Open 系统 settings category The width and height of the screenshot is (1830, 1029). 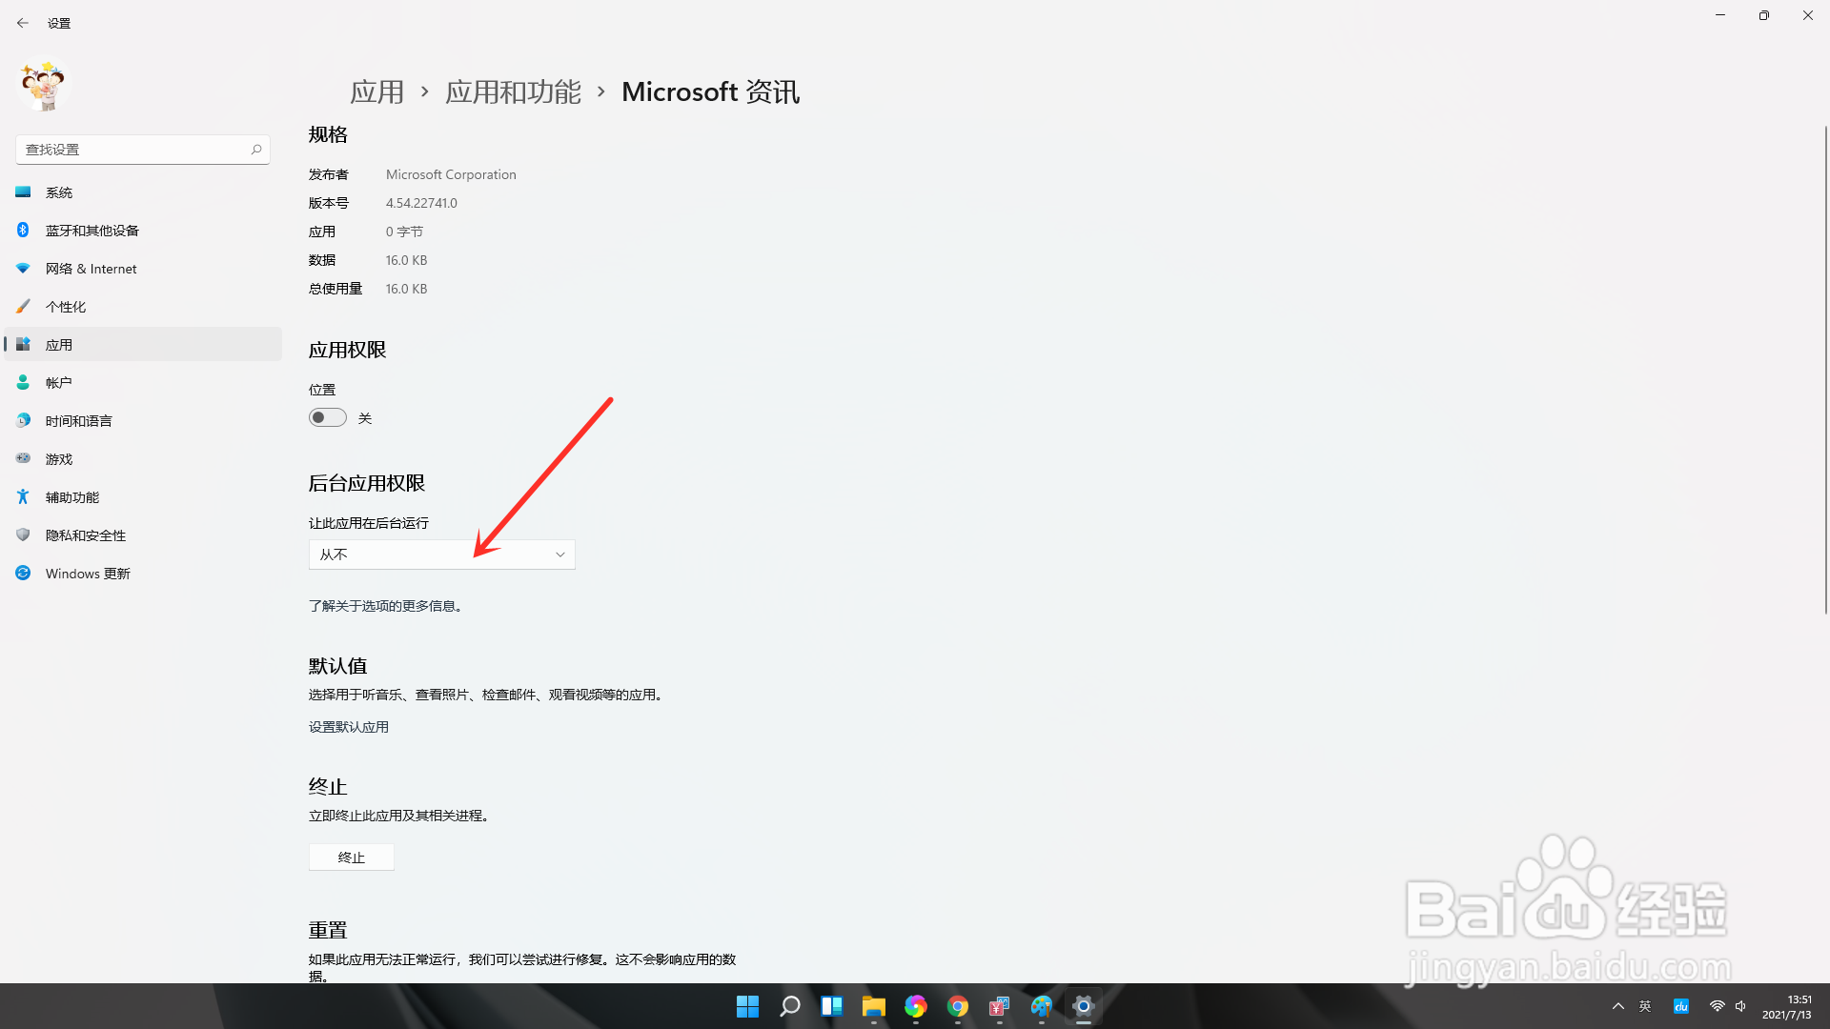[x=143, y=192]
